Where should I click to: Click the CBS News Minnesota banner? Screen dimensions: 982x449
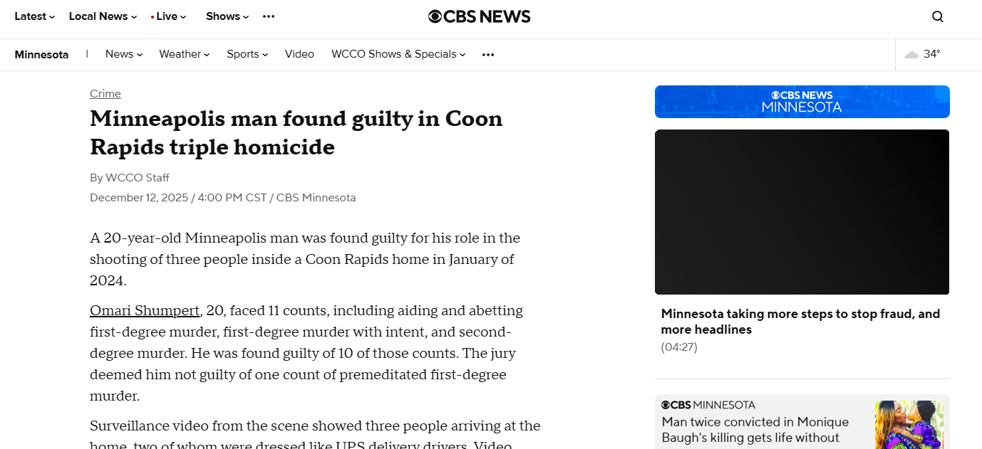[802, 102]
